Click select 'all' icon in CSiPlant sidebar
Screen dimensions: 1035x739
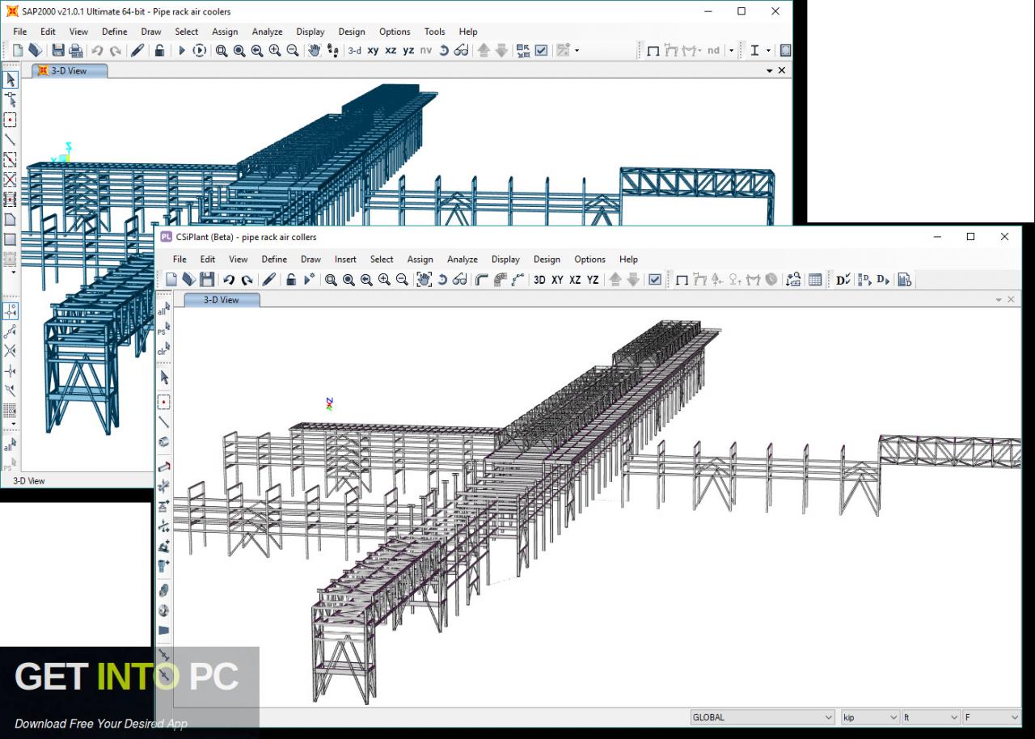(x=164, y=310)
